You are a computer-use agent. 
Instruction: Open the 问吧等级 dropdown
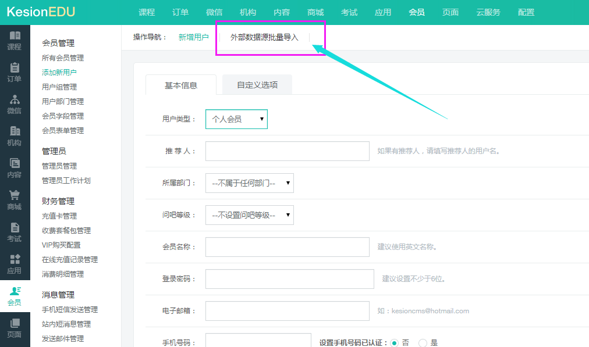click(x=249, y=215)
